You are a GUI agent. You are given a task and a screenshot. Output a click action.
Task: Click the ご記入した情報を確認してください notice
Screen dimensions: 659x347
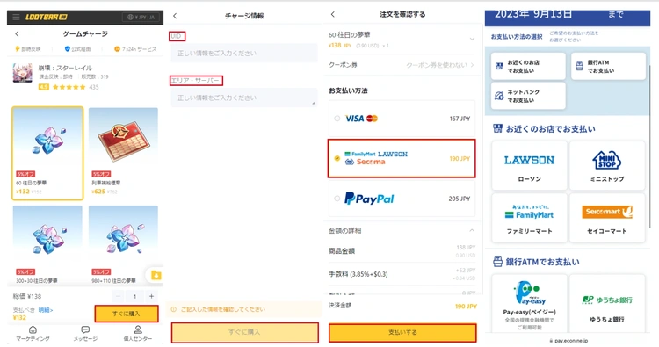(x=243, y=309)
